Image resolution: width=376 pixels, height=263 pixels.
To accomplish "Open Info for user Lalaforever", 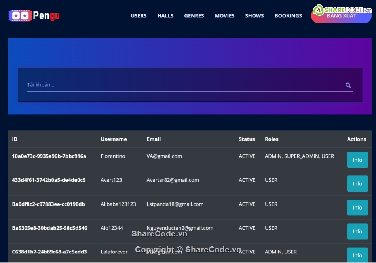I will 357,255.
